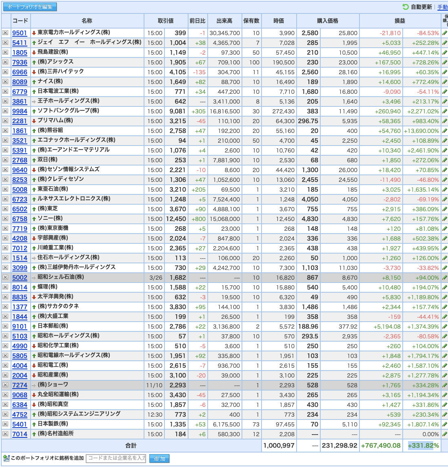
Task: Edit 東芝 row via pencil icon
Action: 445,209
